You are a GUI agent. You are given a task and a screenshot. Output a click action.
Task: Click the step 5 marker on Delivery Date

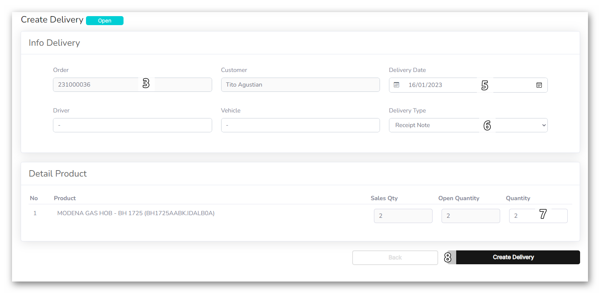tap(485, 85)
